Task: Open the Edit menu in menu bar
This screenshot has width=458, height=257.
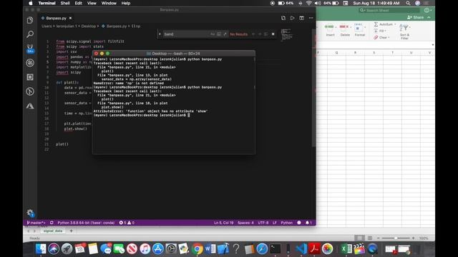Action: (78, 3)
